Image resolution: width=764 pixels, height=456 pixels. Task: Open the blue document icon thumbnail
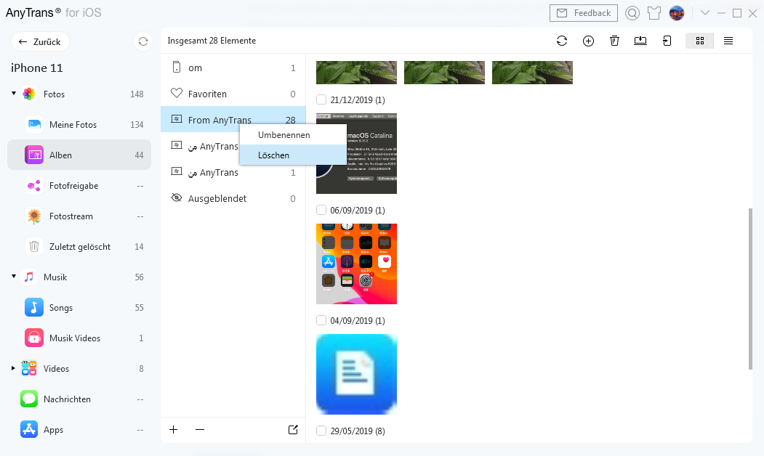pos(357,374)
